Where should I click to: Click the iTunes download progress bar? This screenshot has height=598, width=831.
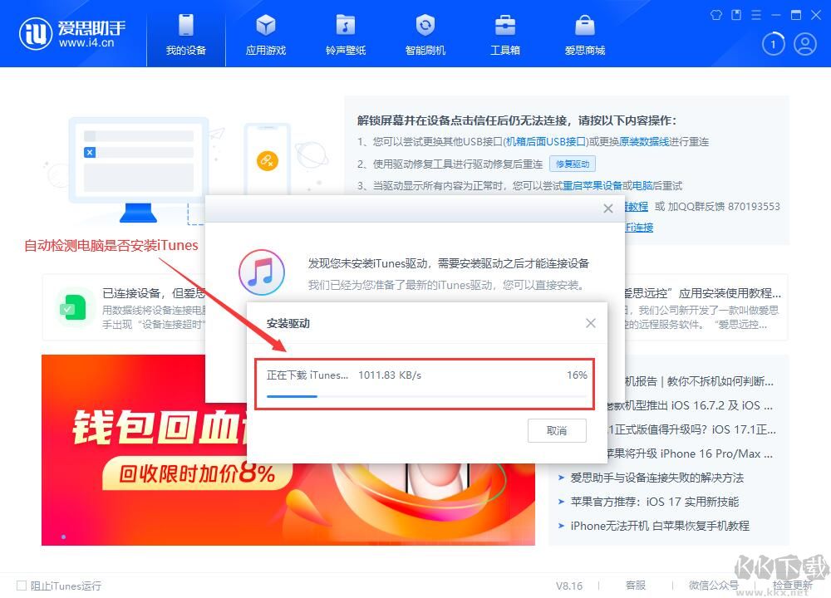426,396
